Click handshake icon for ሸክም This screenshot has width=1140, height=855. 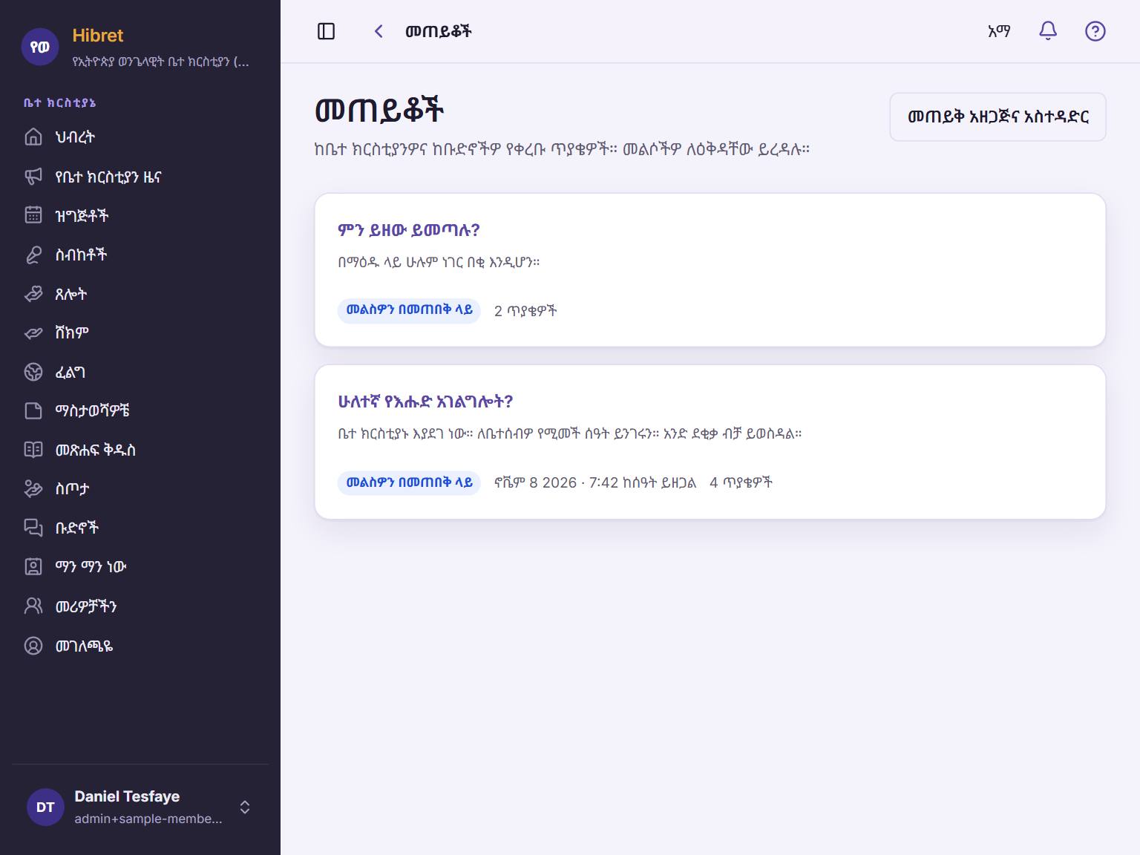click(33, 332)
